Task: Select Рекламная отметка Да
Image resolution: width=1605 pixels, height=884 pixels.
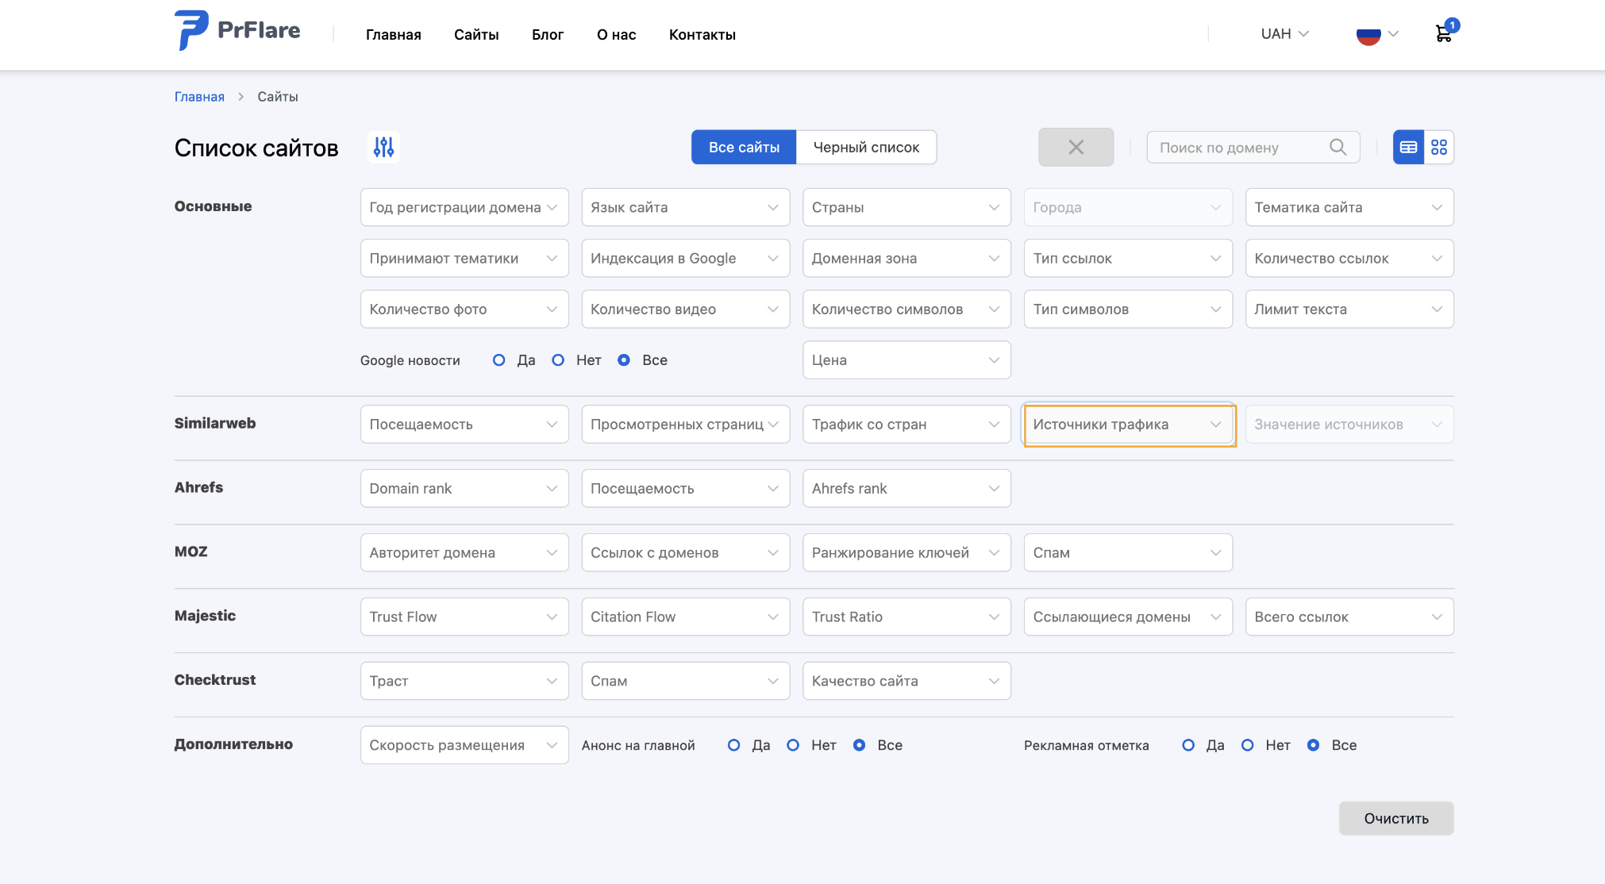Action: (1188, 745)
